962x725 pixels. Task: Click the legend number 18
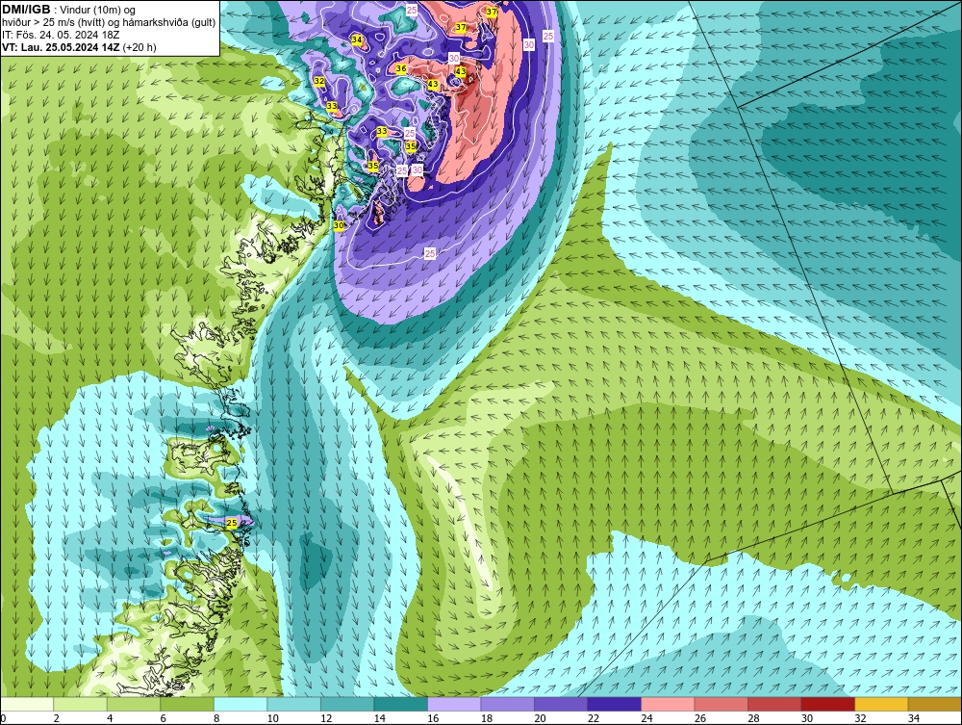click(487, 718)
